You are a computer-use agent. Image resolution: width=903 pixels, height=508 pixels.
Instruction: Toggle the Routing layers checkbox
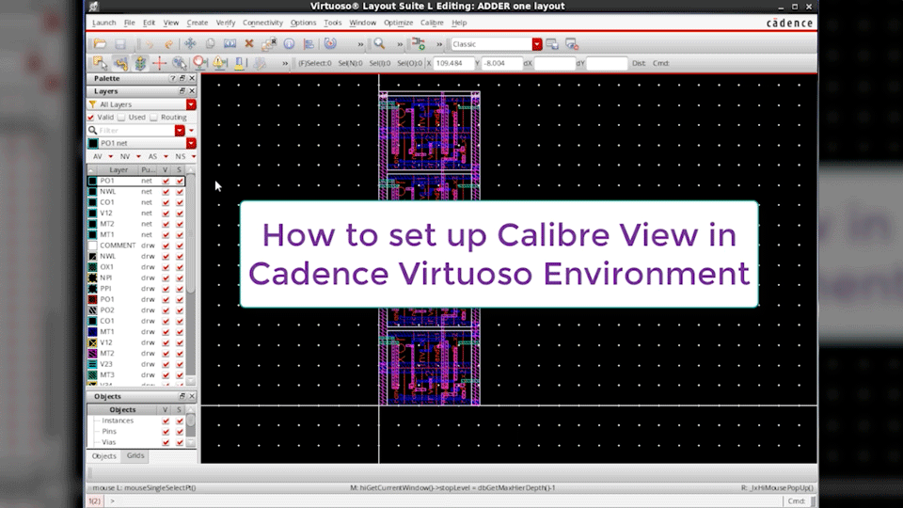pos(154,118)
